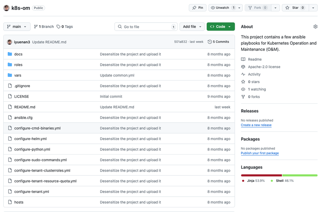331x212 pixels.
Task: Expand the green Code dropdown
Action: tap(221, 26)
